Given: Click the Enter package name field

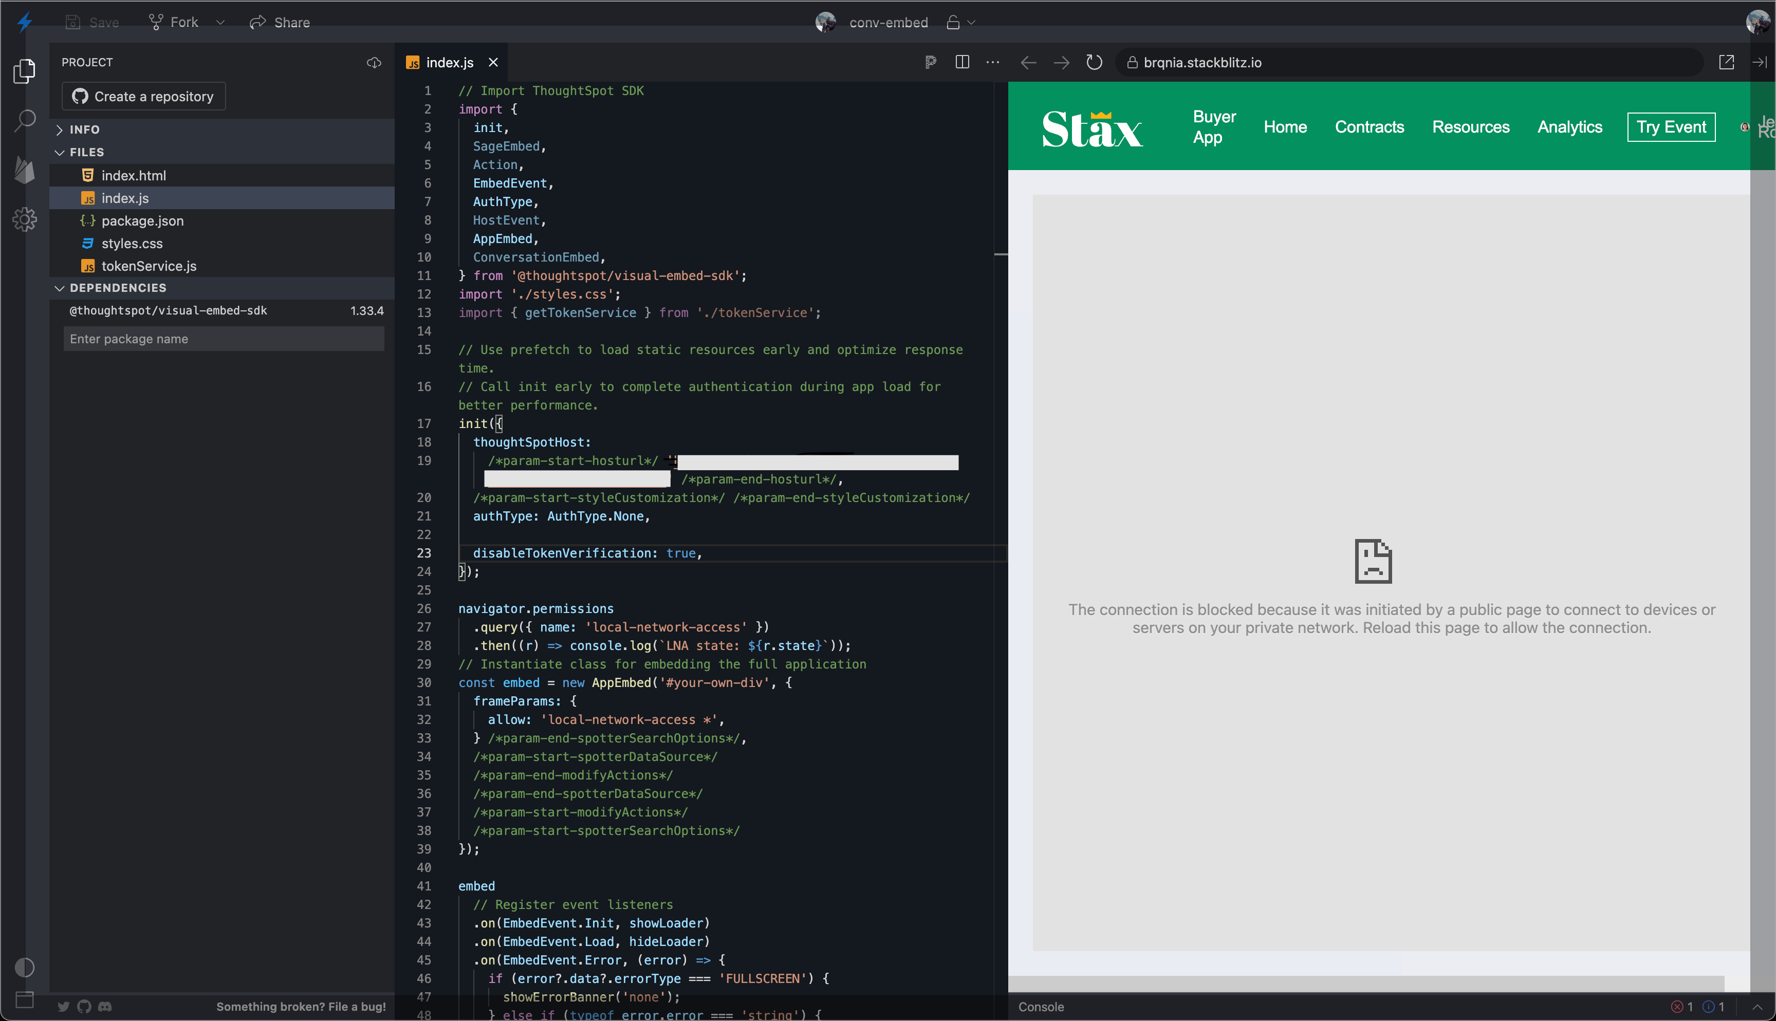Looking at the screenshot, I should click(224, 339).
